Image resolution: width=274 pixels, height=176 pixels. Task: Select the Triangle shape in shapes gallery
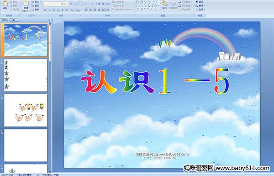point(142,5)
